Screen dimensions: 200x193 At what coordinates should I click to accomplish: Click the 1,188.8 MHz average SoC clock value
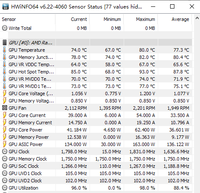(x=176, y=166)
